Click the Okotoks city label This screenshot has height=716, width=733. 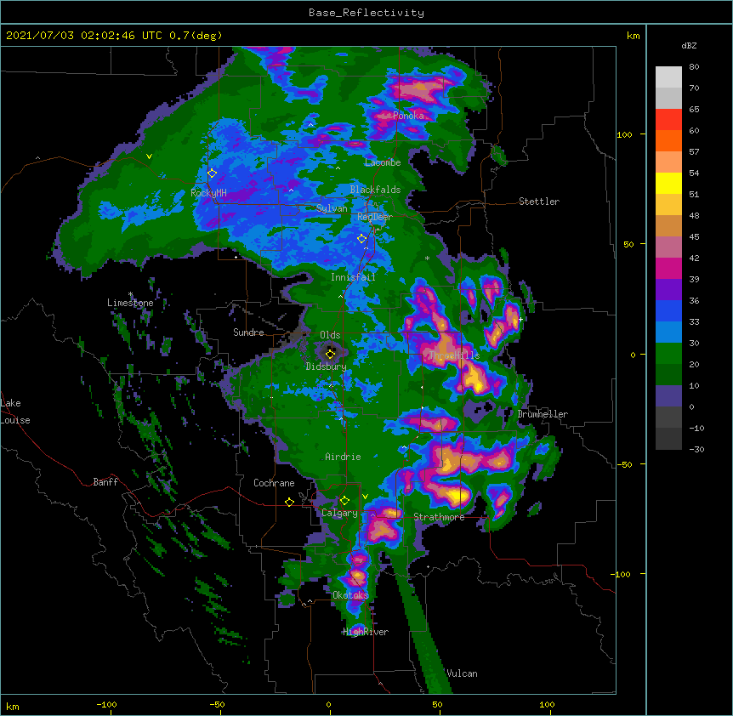(x=350, y=595)
